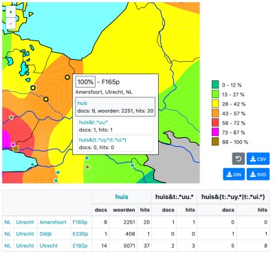This screenshot has height=256, width=275.
Task: Click the 88 - 100 % brown legend swatch
Action: [x=215, y=142]
